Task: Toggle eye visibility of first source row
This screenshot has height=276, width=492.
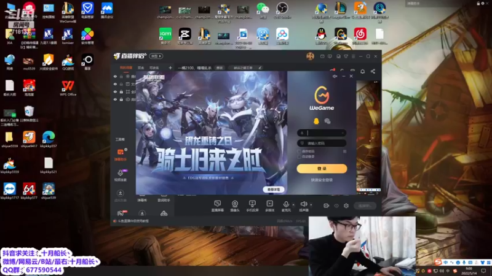Action: (115, 76)
